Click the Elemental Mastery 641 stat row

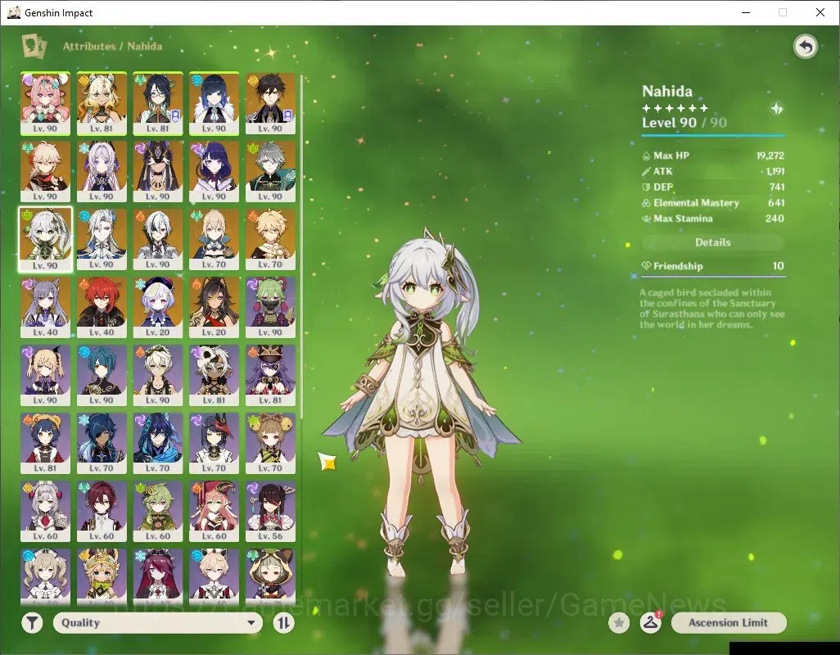[x=713, y=203]
